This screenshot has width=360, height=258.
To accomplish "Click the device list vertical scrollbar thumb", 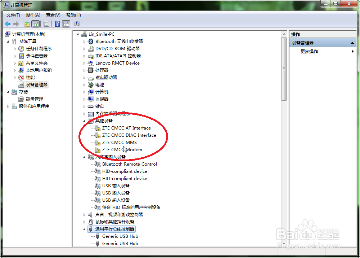I will 284,69.
